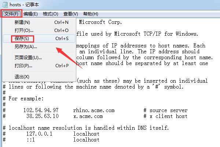
Task: Open 页面设置(U)... from menu
Action: 39,58
